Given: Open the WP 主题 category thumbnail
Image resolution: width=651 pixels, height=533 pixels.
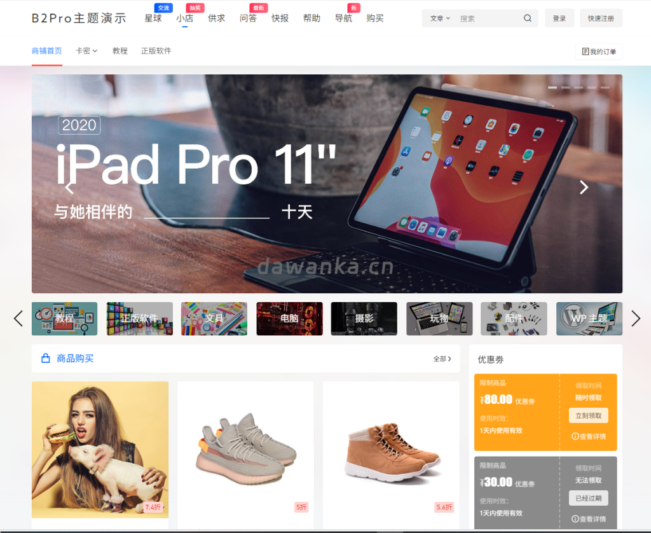Looking at the screenshot, I should click(589, 319).
